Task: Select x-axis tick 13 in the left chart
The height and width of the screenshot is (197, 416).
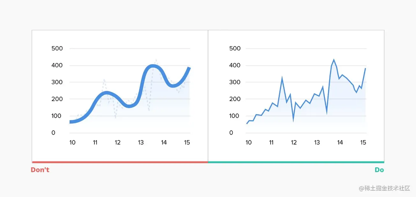Action: click(141, 142)
